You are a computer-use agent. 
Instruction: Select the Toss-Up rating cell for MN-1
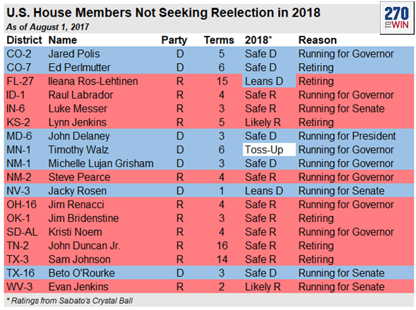point(269,150)
